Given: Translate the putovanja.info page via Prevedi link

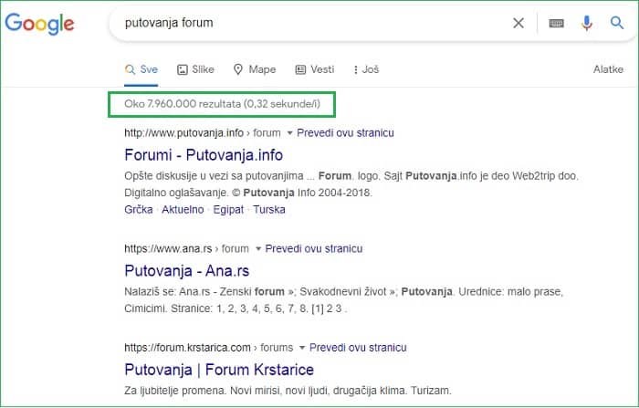Looking at the screenshot, I should coord(345,133).
